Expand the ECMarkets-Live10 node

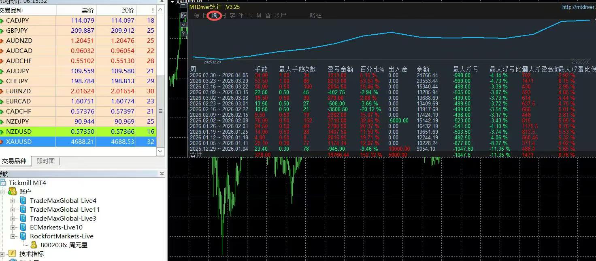[x=13, y=227]
